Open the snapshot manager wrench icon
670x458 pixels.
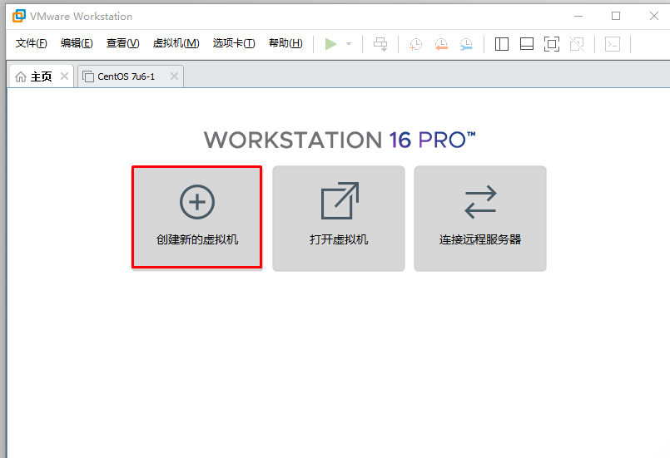(466, 44)
